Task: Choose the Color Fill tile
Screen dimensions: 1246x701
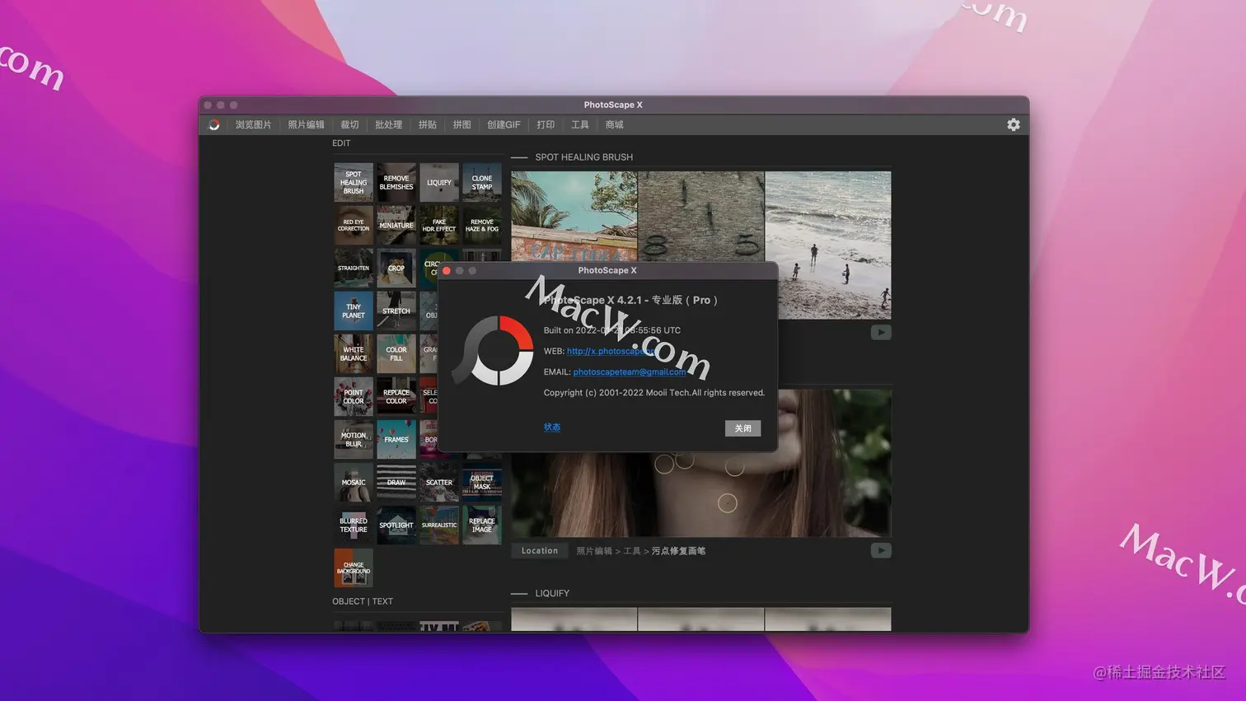Action: [x=396, y=353]
